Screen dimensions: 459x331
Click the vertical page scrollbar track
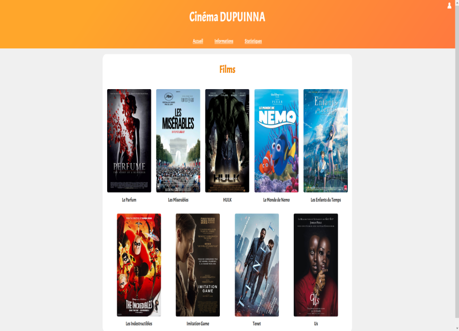pyautogui.click(x=457, y=165)
